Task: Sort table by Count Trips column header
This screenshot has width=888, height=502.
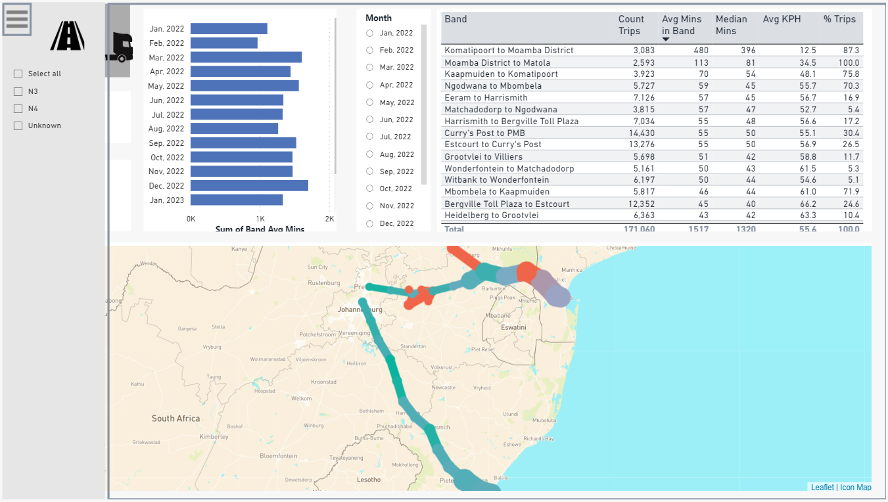Action: 631,25
